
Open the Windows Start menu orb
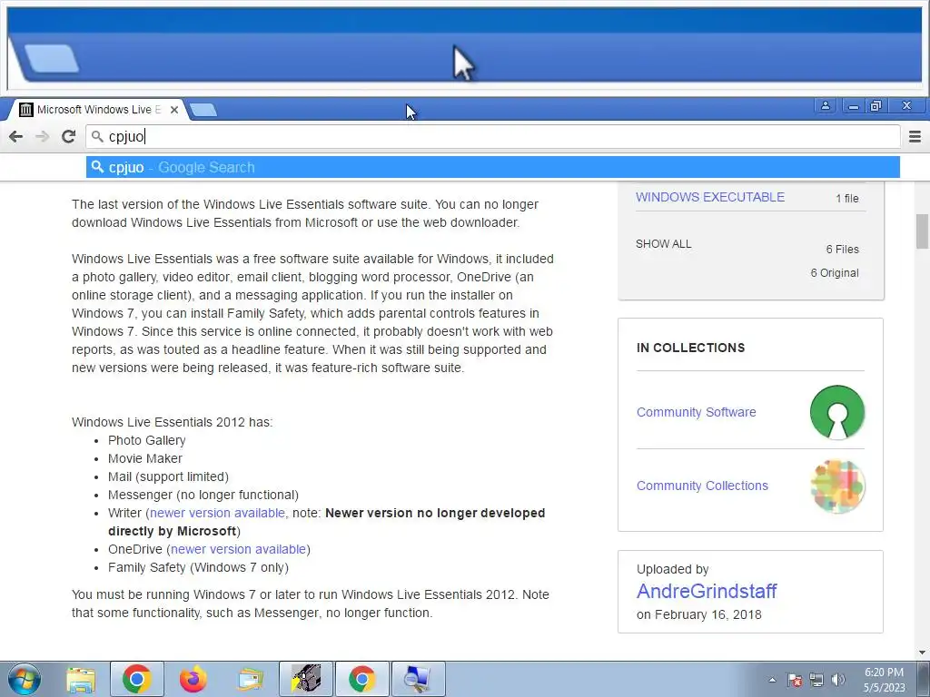click(25, 679)
